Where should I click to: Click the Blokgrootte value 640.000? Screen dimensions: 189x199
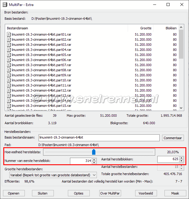[149, 123]
